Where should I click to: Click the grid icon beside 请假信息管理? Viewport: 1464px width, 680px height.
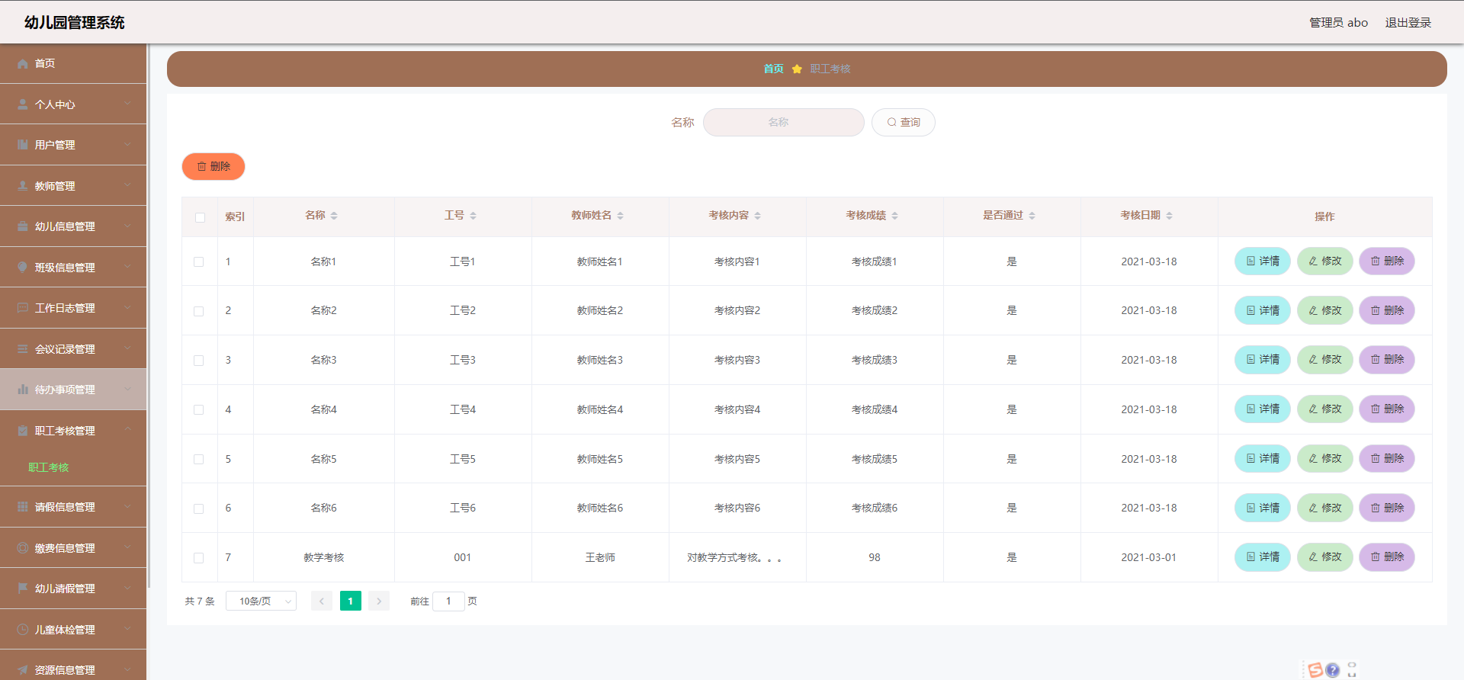[x=23, y=507]
